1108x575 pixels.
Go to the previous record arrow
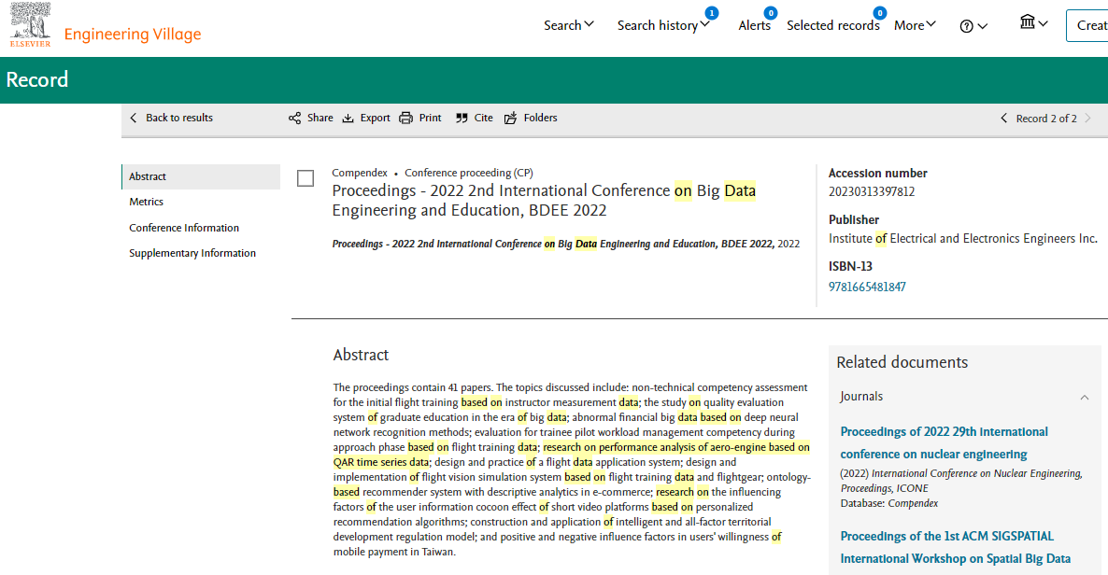coord(1003,118)
